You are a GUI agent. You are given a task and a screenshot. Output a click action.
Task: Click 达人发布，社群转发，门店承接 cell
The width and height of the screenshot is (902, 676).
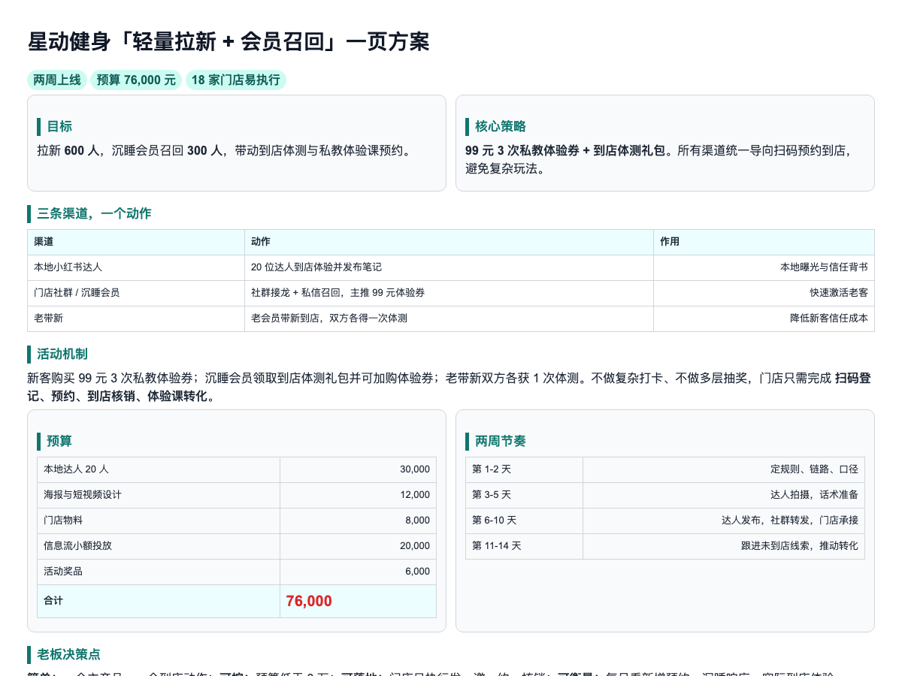tap(724, 521)
